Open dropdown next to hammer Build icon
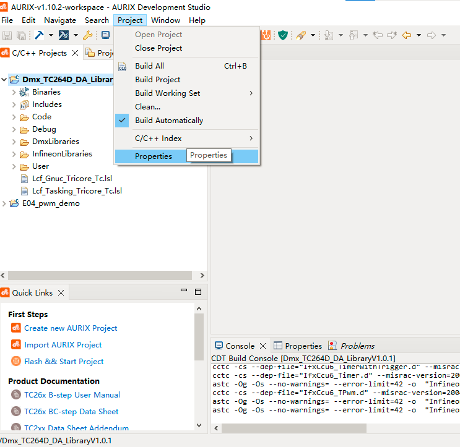 51,35
